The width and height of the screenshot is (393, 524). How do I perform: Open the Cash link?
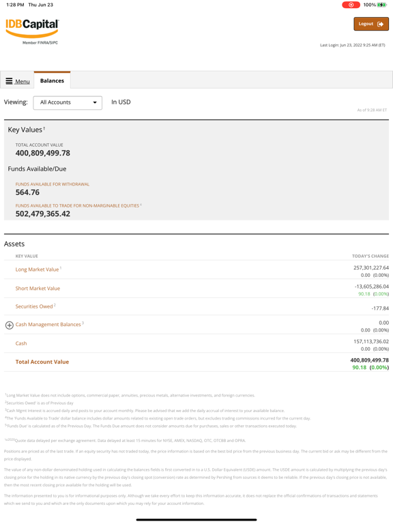click(21, 343)
